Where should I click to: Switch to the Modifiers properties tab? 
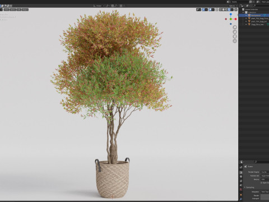coord(241,199)
